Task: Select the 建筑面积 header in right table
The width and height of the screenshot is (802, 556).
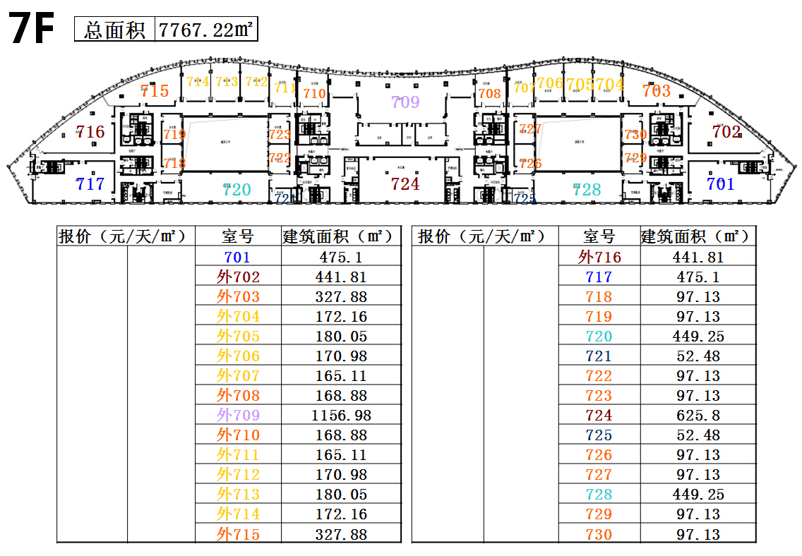Action: [x=698, y=237]
